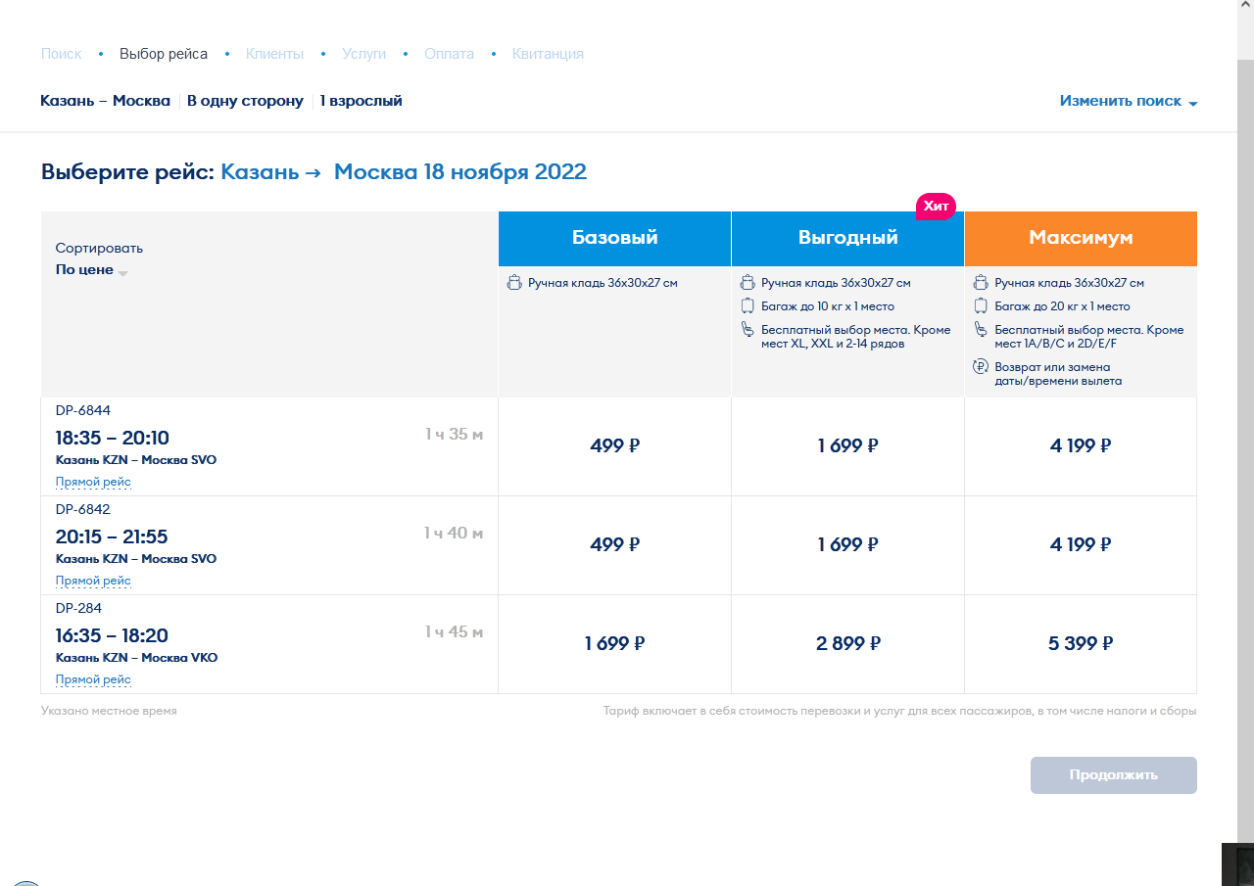Select 5 399 ₽ Максимум fare for DP-284

coord(1080,644)
